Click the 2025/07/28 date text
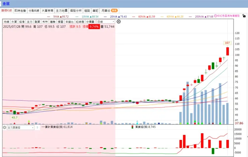Viewport: 248px width, 157px height. click(12, 26)
